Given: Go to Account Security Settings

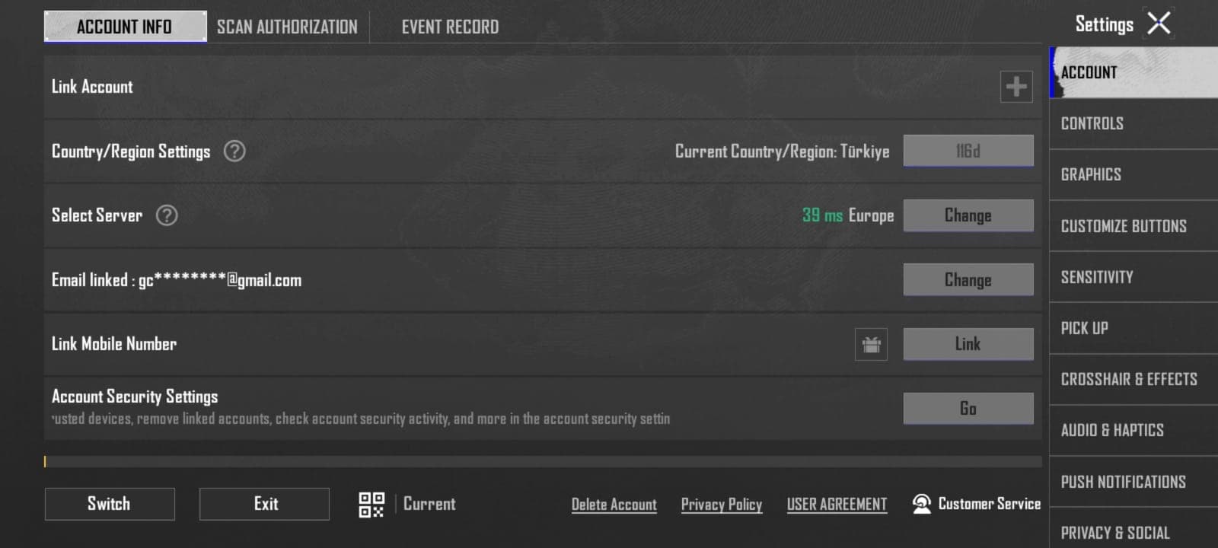Looking at the screenshot, I should (x=968, y=409).
